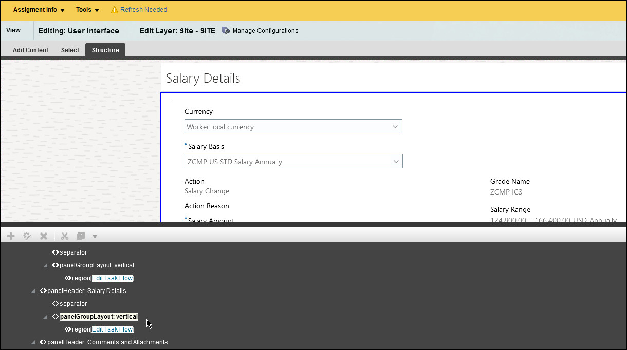Click the Delete (X) icon in structure toolbar
627x350 pixels.
tap(44, 236)
